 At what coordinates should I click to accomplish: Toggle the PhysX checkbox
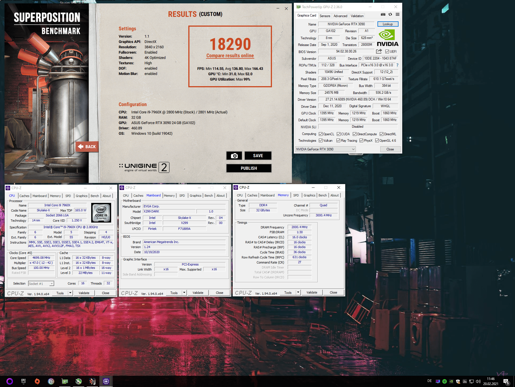361,141
